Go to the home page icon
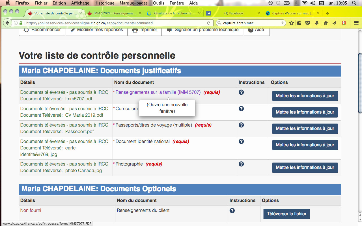This screenshot has height=226, width=362. click(326, 23)
